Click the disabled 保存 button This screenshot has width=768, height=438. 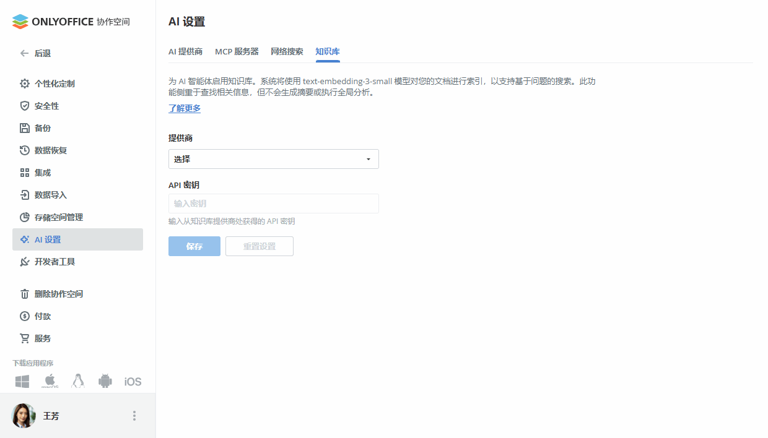tap(194, 246)
